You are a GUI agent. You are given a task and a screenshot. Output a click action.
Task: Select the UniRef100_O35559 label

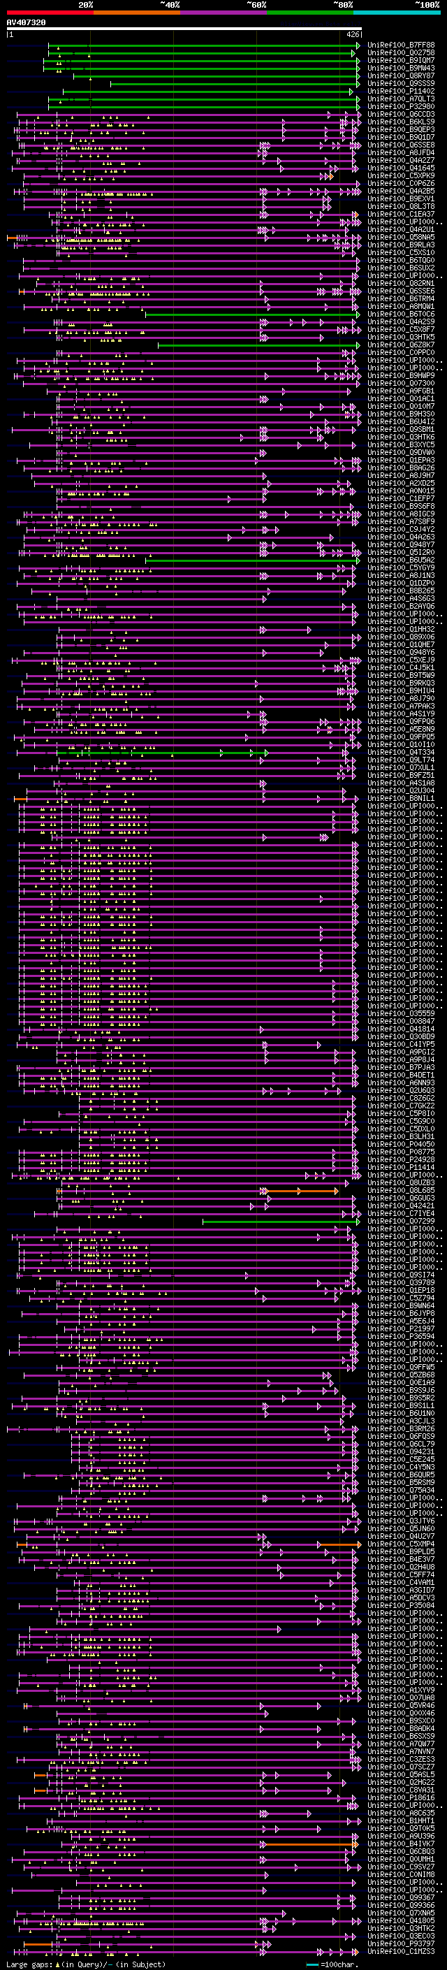401,1013
